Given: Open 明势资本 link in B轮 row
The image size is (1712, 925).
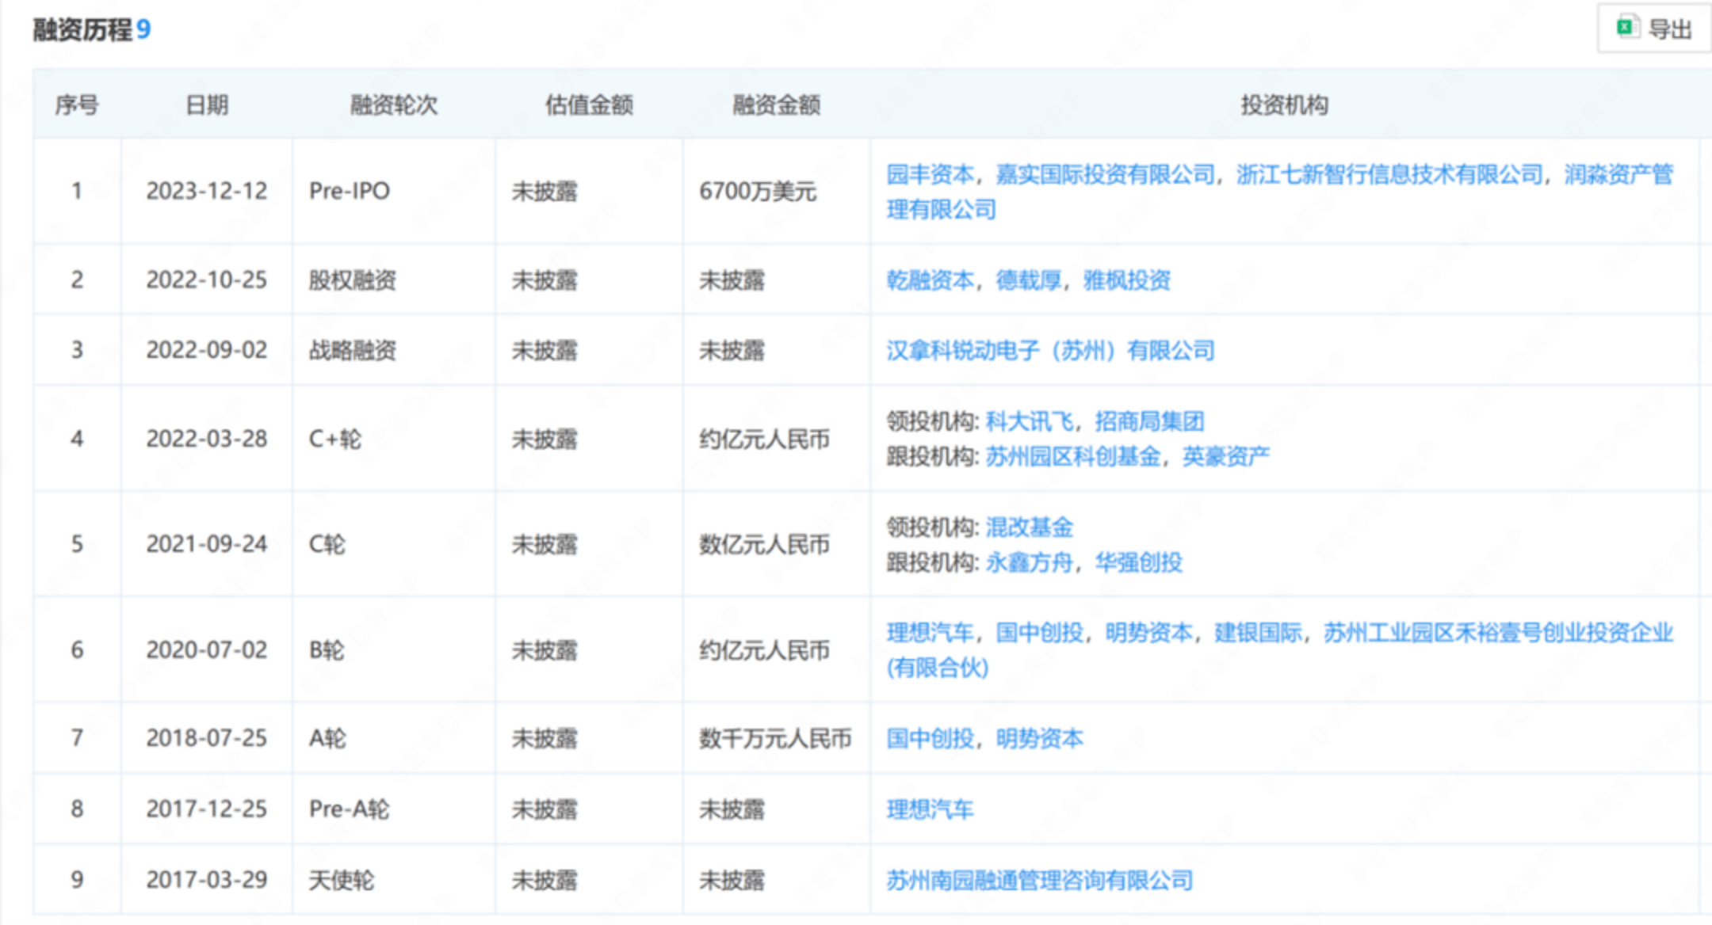Looking at the screenshot, I should click(1148, 632).
